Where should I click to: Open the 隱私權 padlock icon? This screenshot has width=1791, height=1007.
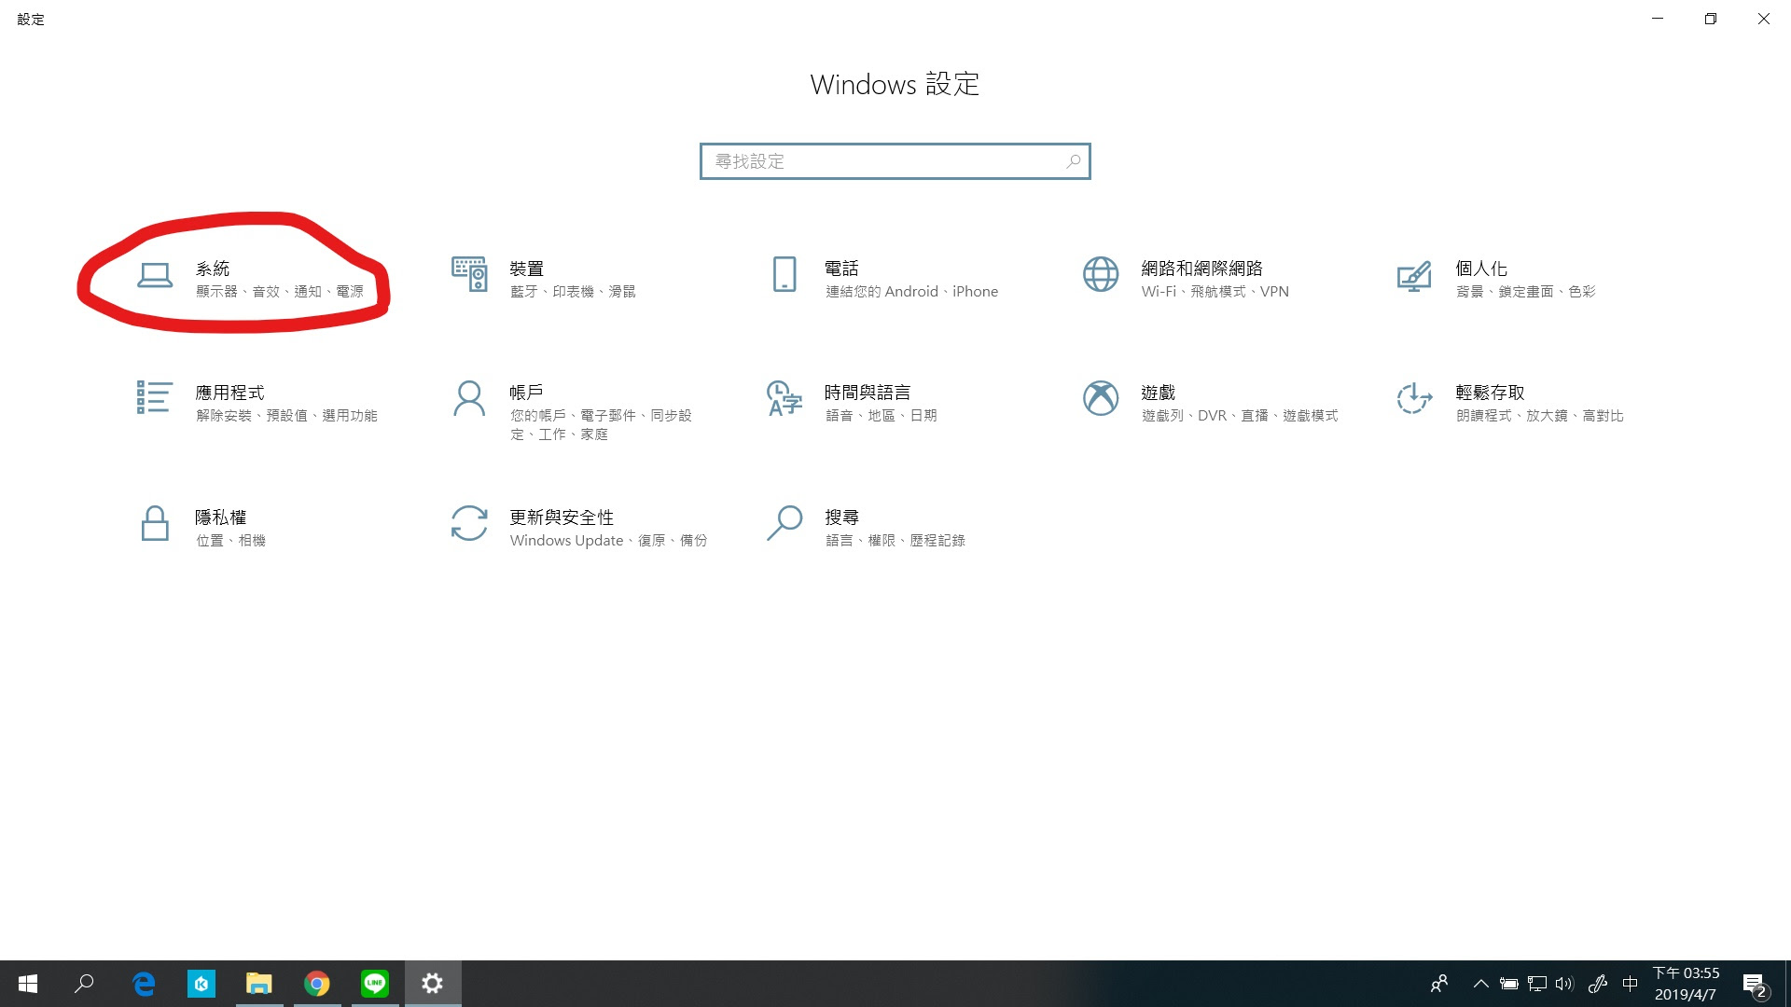point(155,523)
